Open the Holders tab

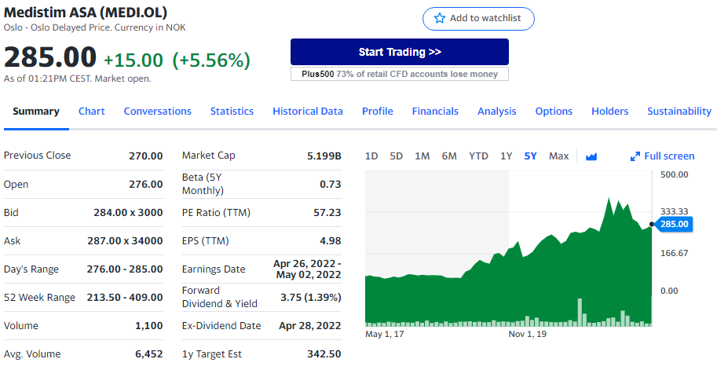(609, 111)
